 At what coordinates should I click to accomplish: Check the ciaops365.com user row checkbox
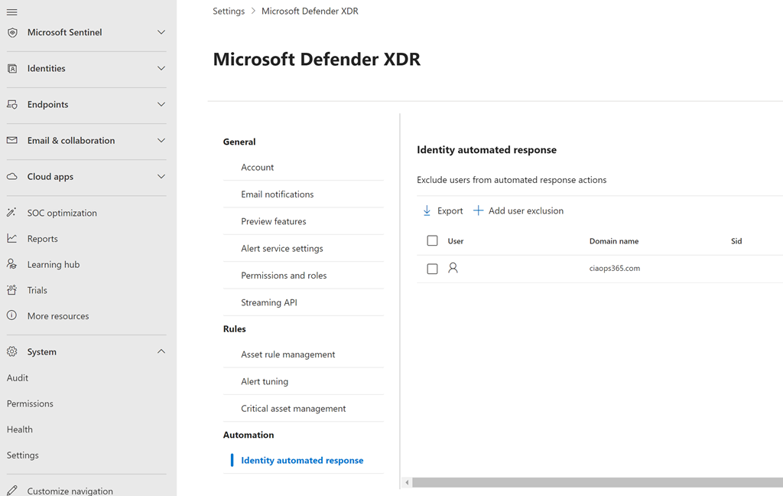pos(432,269)
